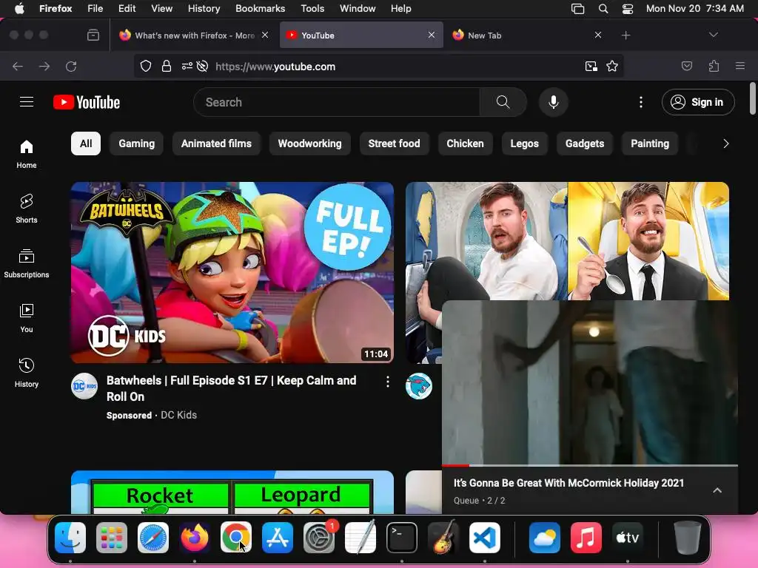Open the Rocket Leopard video thumbnail

(232, 492)
